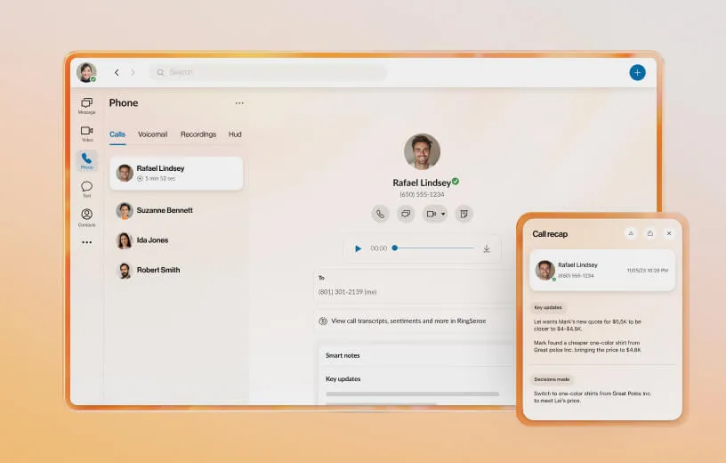This screenshot has width=726, height=463.
Task: Open the notes icon under Rafael Lindsey
Action: coord(464,214)
